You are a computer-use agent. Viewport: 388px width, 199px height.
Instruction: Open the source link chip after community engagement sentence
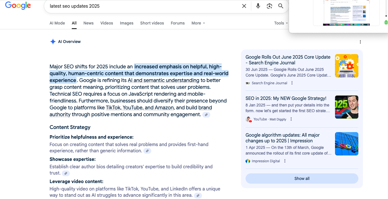206,115
